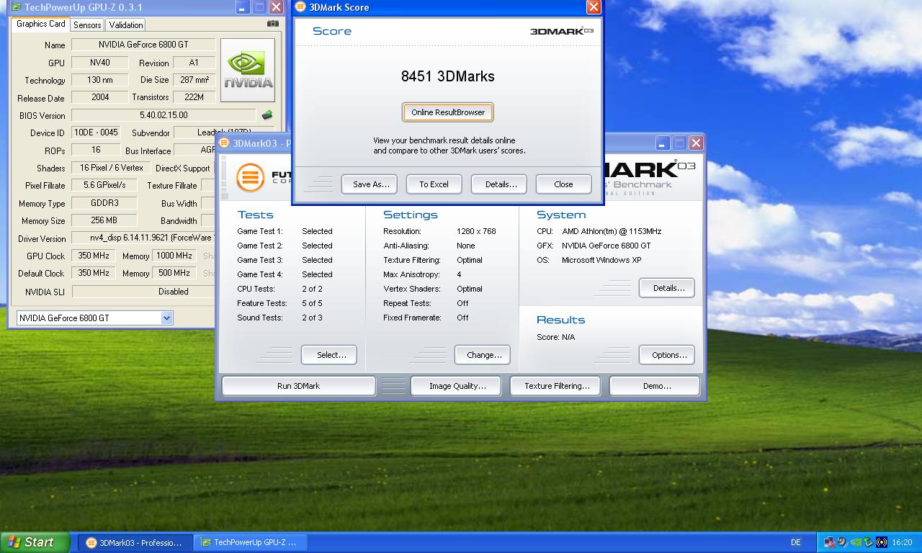Open Image Quality options
This screenshot has width=922, height=553.
pyautogui.click(x=457, y=386)
